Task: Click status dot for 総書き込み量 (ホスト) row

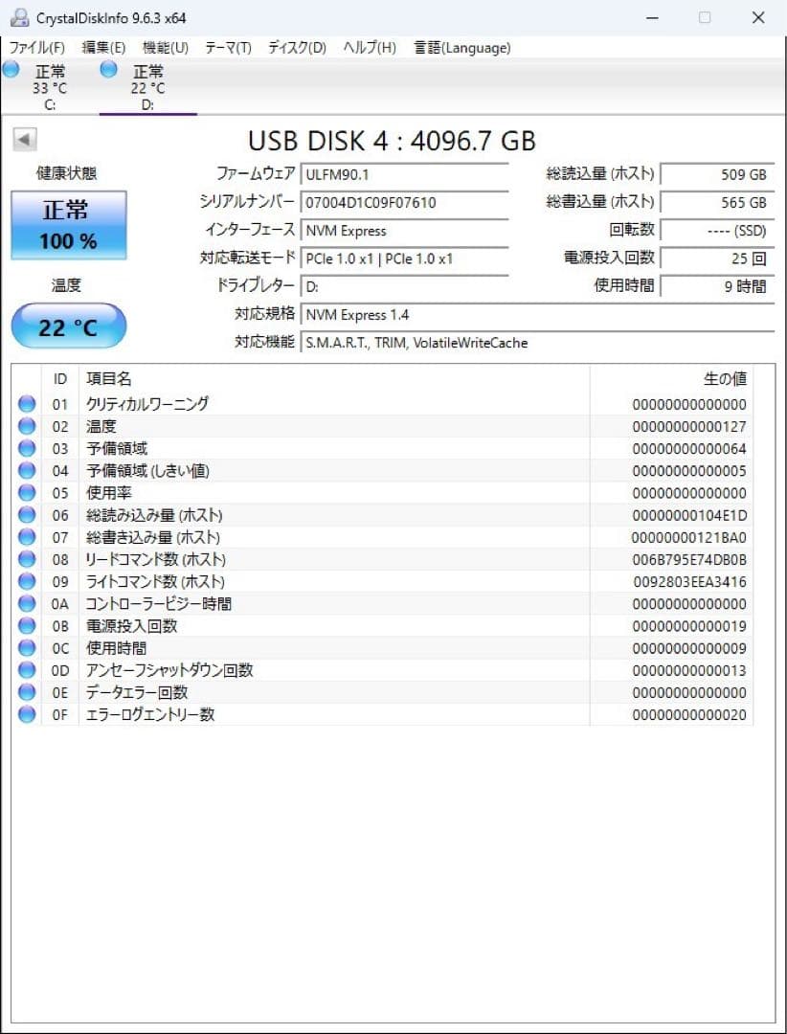Action: pyautogui.click(x=27, y=537)
